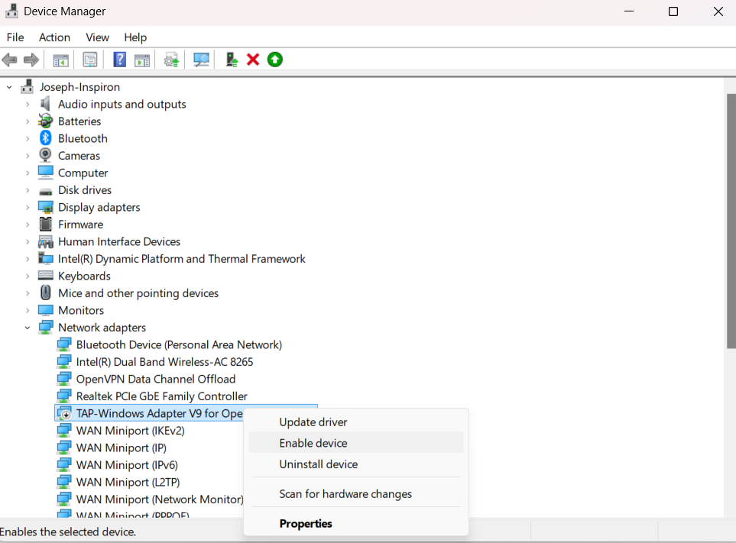
Task: Collapse the Joseph-Inspiron root node
Action: (10, 87)
